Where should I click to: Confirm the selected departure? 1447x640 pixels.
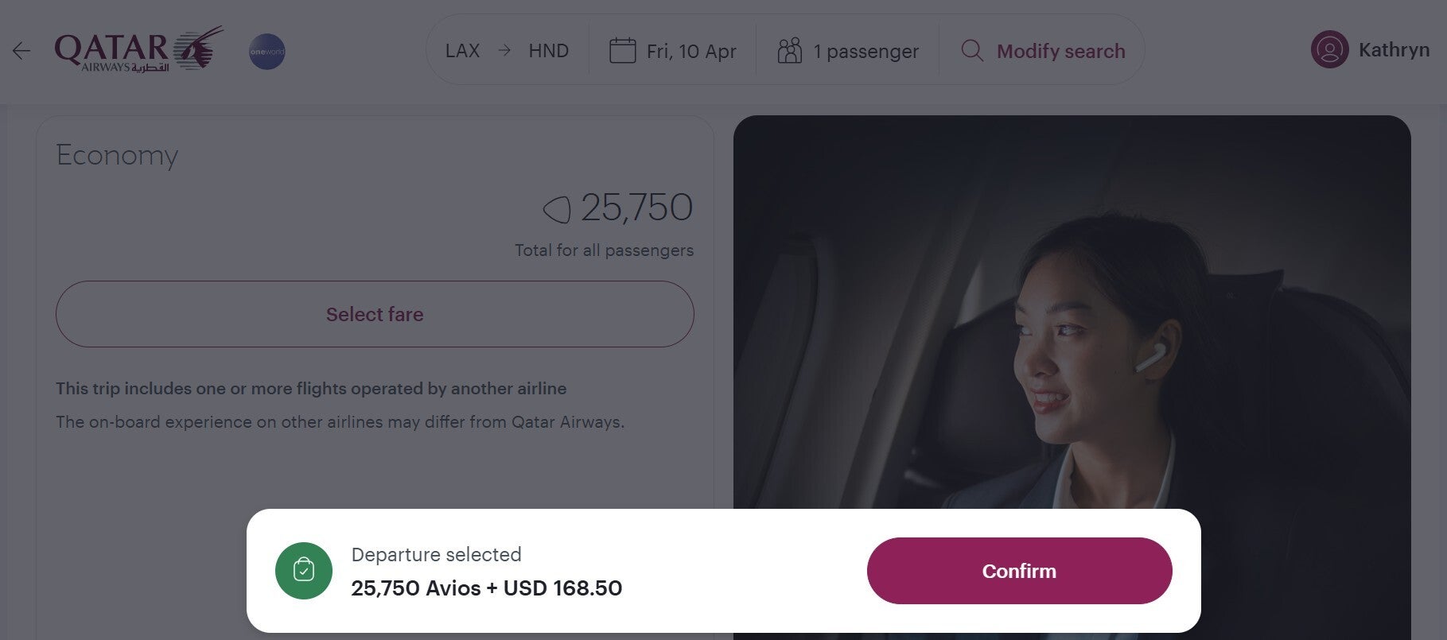point(1019,570)
